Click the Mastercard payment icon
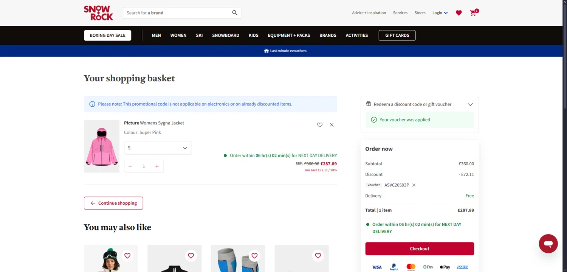This screenshot has height=272, width=567. coord(411,267)
